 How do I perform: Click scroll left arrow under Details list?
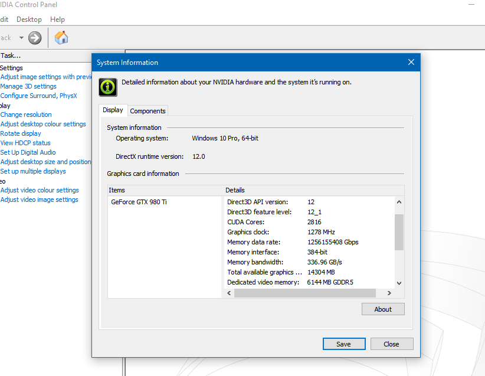(229, 293)
